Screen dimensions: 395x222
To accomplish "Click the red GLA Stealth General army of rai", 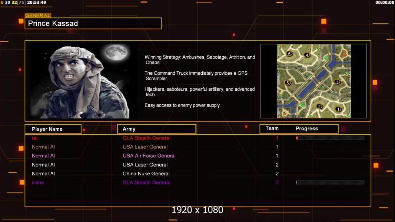I will coord(146,138).
